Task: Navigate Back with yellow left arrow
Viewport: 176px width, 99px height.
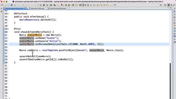Action: pos(107,5)
